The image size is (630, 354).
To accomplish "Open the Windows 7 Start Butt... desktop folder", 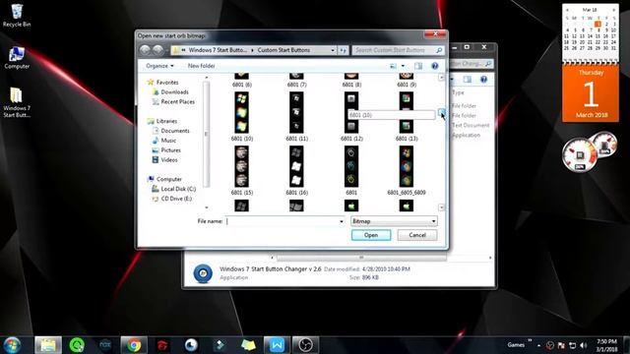I will click(17, 102).
